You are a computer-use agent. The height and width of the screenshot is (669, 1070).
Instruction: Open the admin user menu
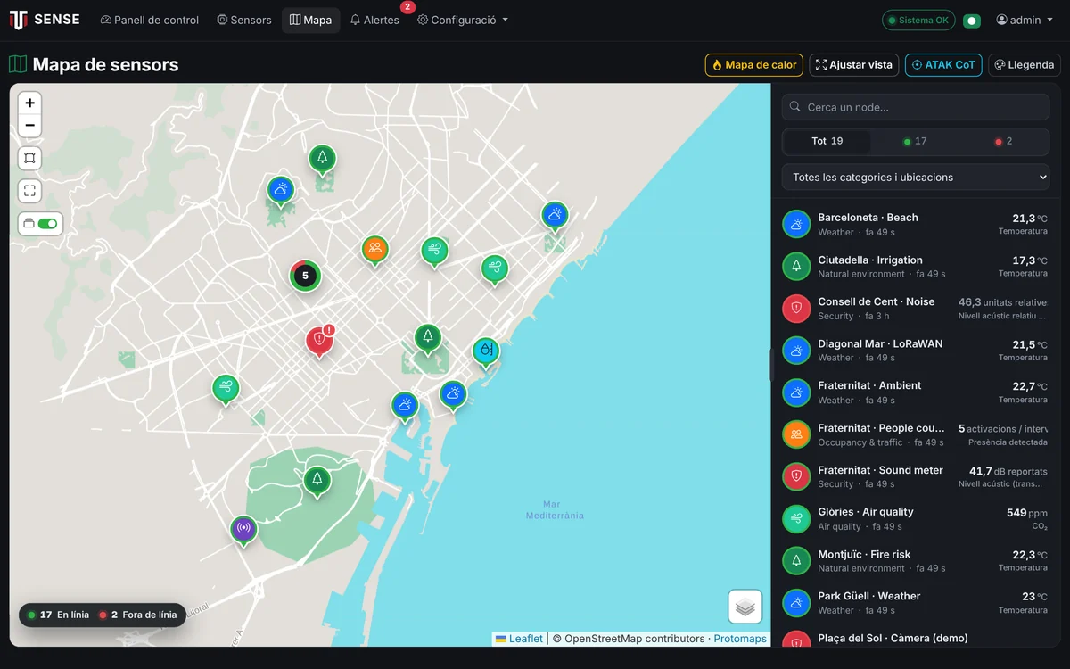click(x=1025, y=20)
